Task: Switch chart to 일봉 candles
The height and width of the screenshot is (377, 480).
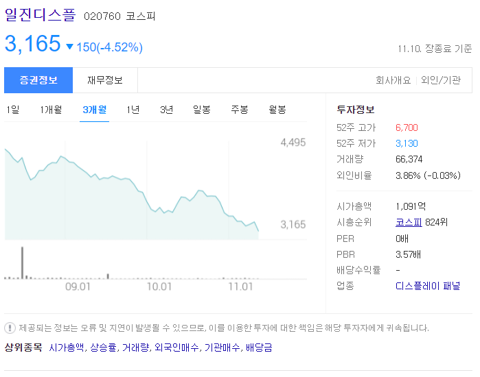Action: [202, 110]
